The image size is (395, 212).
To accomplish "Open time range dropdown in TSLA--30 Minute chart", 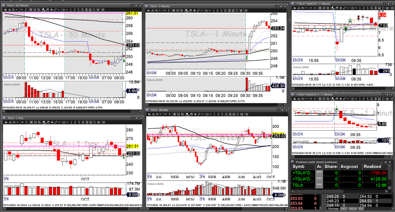I will 67,10.
